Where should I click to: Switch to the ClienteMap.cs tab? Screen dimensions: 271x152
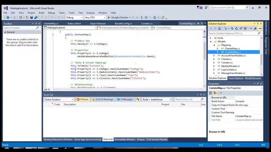[51, 24]
